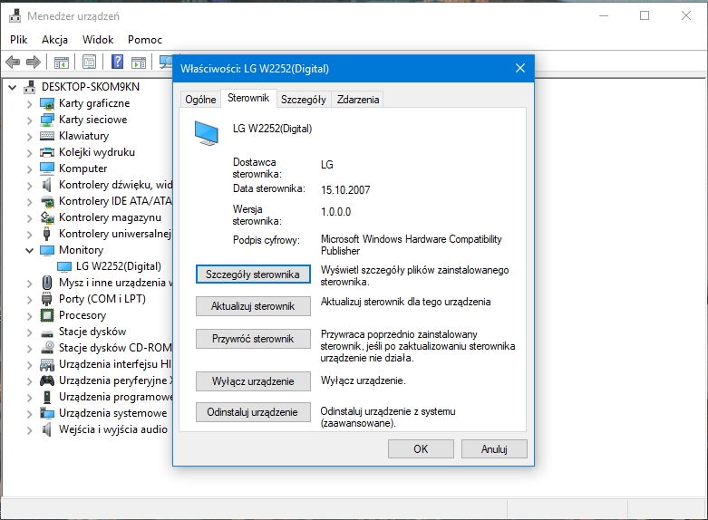Click the scan for hardware changes icon
The height and width of the screenshot is (520, 708).
pyautogui.click(x=166, y=62)
